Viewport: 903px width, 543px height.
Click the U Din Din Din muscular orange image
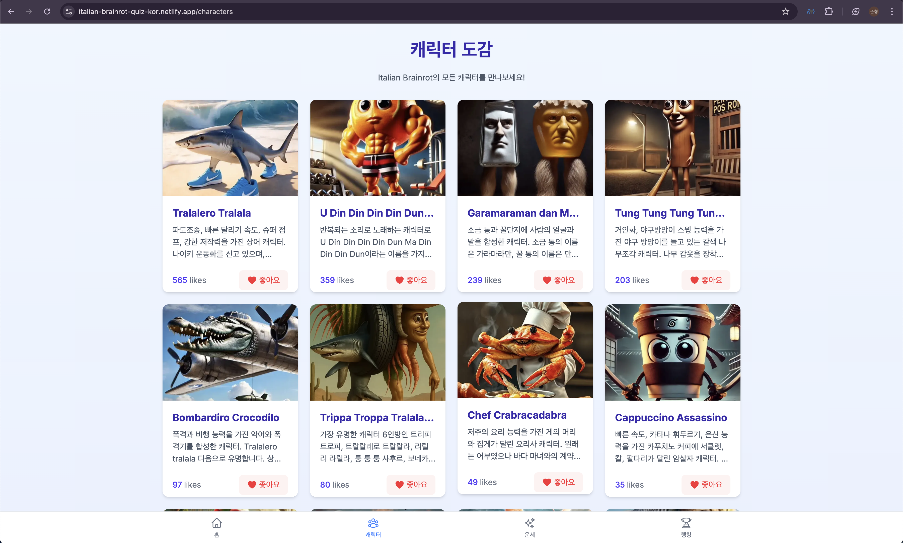pyautogui.click(x=377, y=148)
